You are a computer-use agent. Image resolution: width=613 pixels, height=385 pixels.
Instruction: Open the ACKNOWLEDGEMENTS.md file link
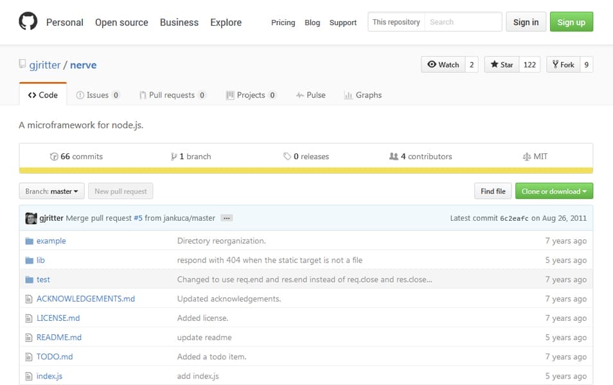85,299
